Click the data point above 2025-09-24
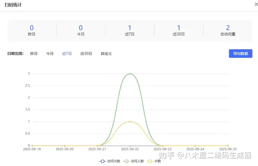258x166 pixels. [x=195, y=146]
